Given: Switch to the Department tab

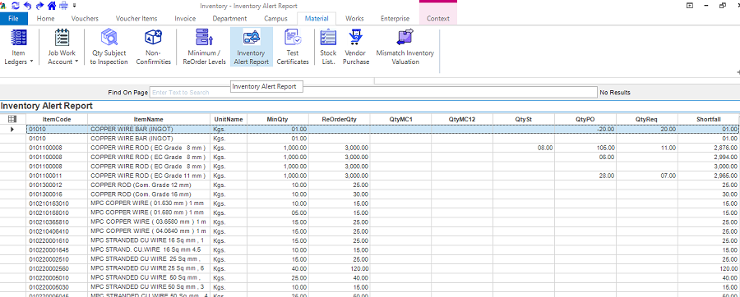Looking at the screenshot, I should coord(229,18).
